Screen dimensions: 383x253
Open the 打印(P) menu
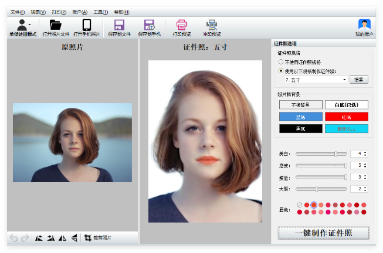[59, 12]
